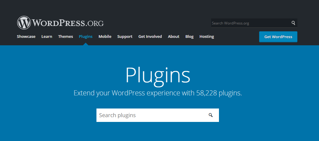Focus the Search WordPress.org input field
Viewport: 319px width, 141px height.
coord(250,23)
